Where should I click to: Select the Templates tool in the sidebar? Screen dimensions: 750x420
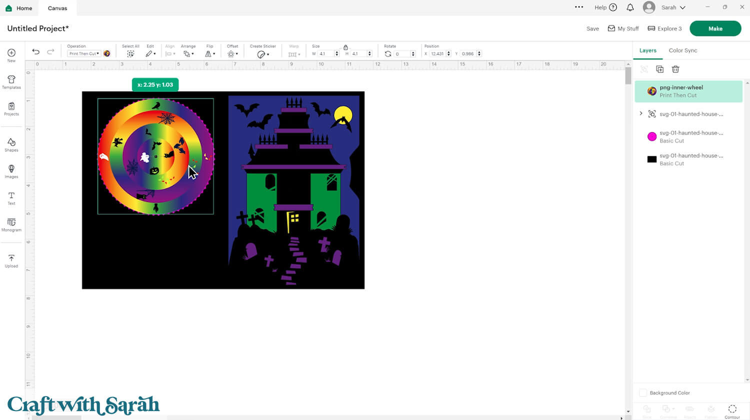tap(11, 82)
